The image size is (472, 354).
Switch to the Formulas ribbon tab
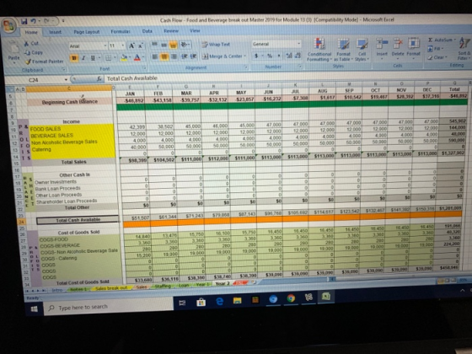point(120,31)
